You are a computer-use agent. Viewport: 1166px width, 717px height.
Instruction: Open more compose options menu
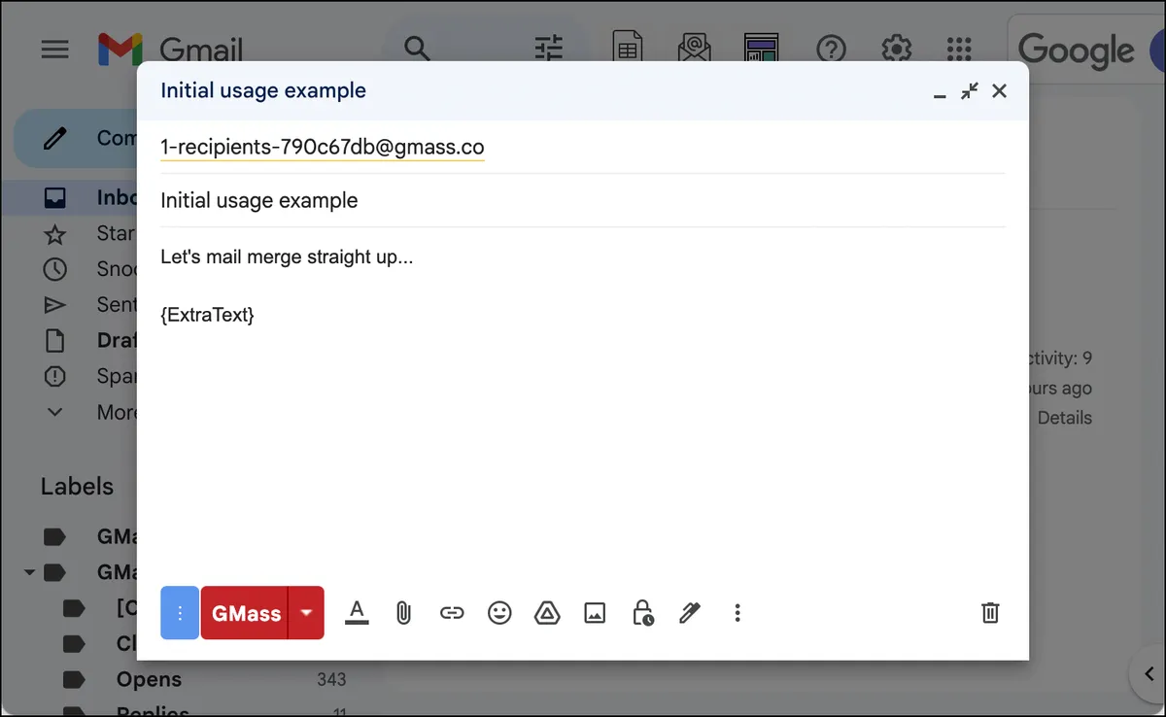click(x=737, y=613)
